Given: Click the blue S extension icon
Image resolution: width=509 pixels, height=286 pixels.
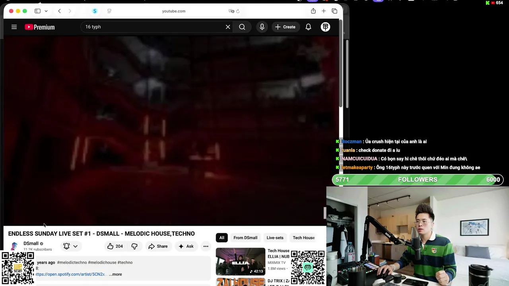Looking at the screenshot, I should coord(95,11).
